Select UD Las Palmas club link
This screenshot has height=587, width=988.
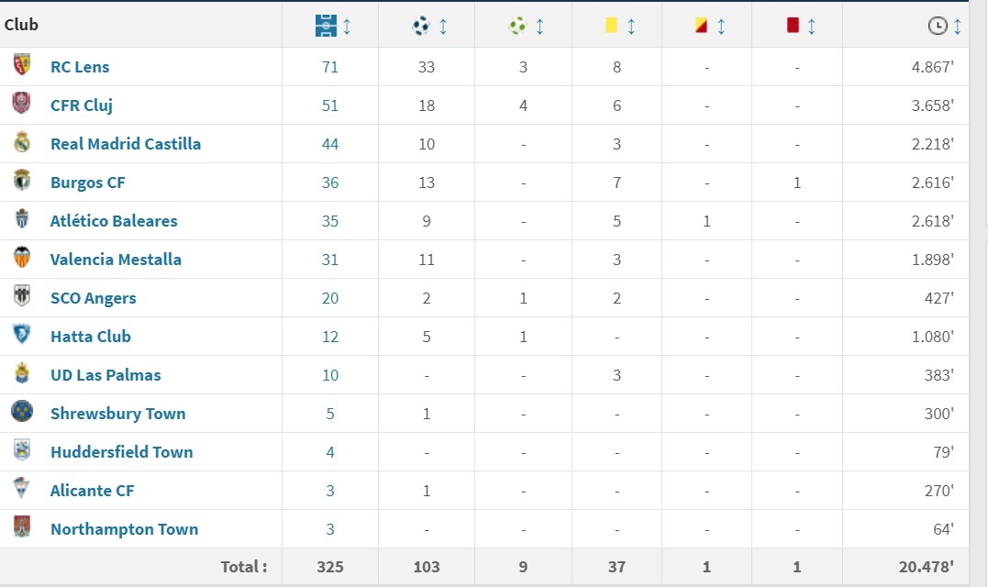[105, 375]
